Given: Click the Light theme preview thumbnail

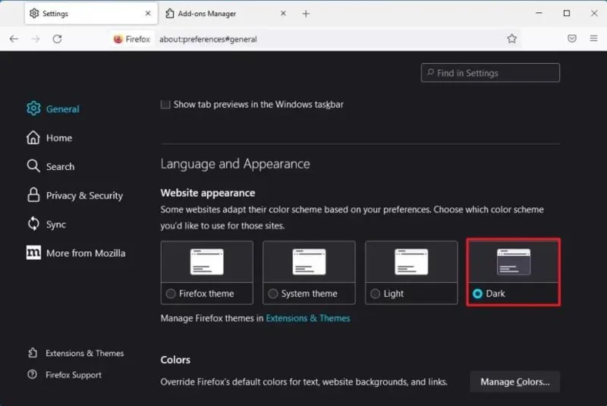Looking at the screenshot, I should [x=411, y=262].
